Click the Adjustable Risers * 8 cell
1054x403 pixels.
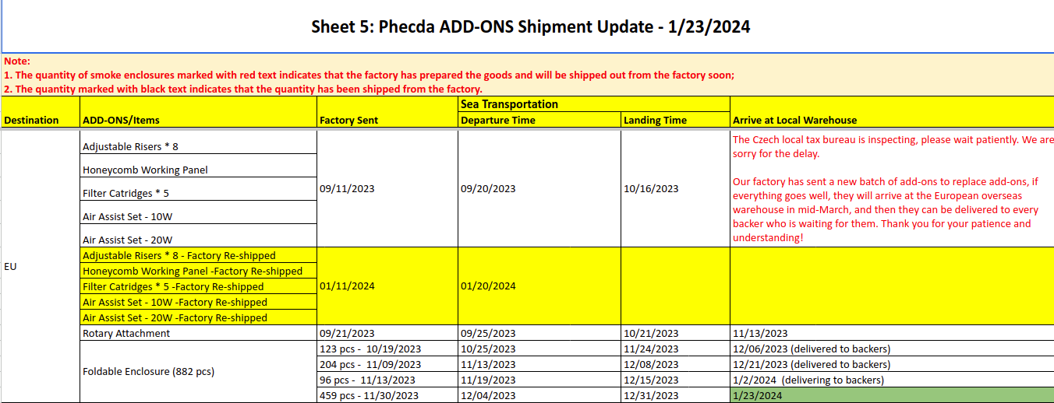tap(198, 142)
